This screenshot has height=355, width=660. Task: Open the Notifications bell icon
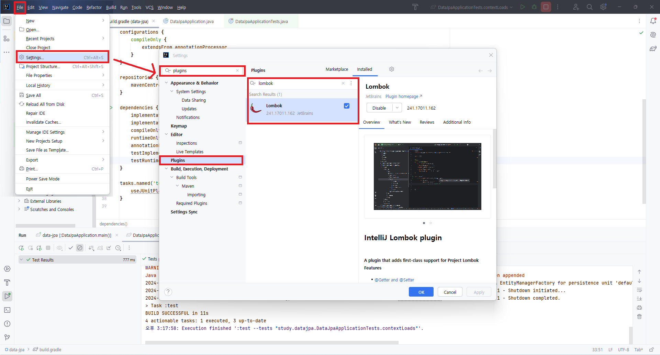(x=653, y=21)
